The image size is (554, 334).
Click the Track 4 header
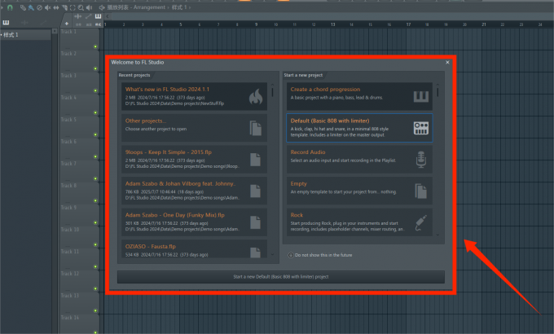click(x=80, y=104)
